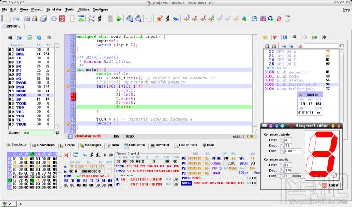Click the register Search input field
Viewport: 352px width, 207px height.
[38, 133]
